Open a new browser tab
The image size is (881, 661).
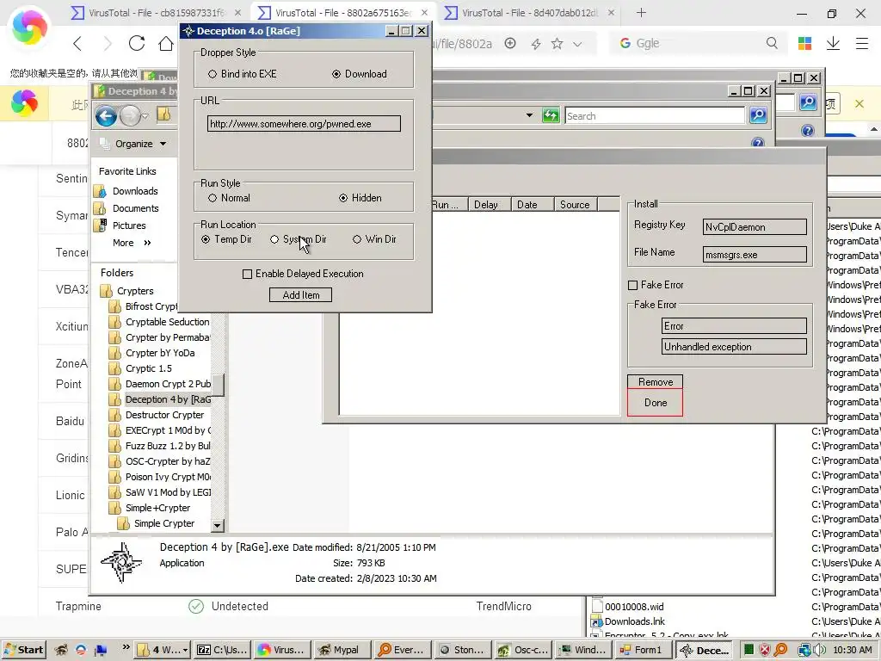(641, 12)
